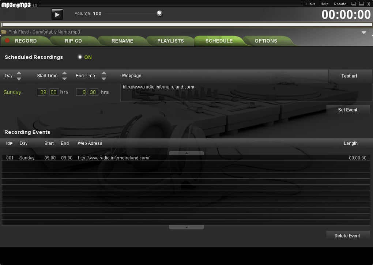
Task: Decrease End Time with the down arrow
Action: [x=104, y=79]
